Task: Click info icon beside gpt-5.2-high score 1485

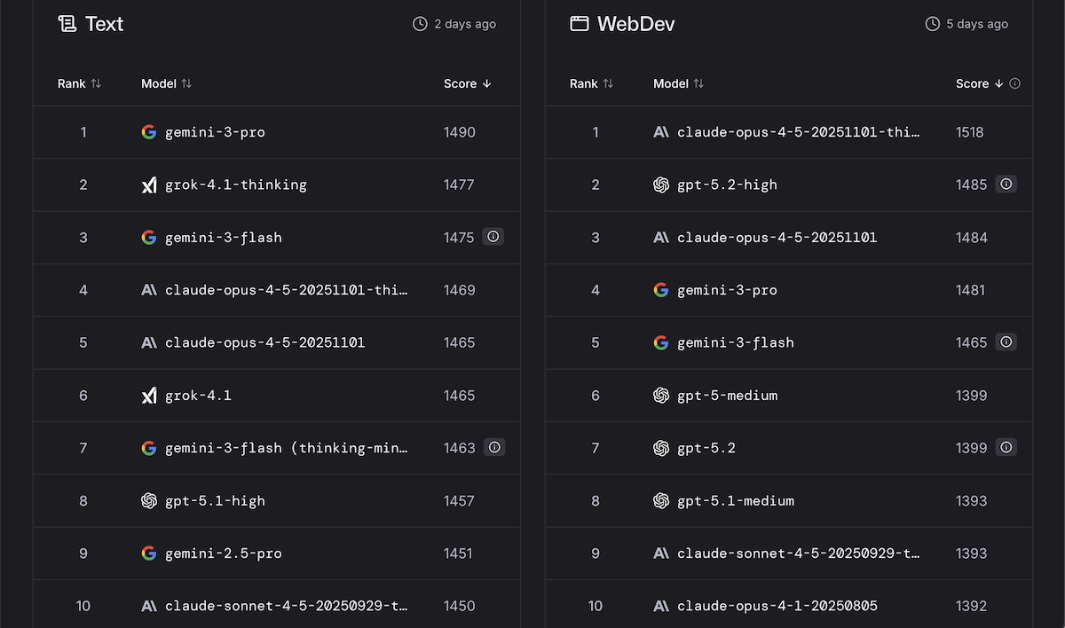Action: [x=1006, y=184]
